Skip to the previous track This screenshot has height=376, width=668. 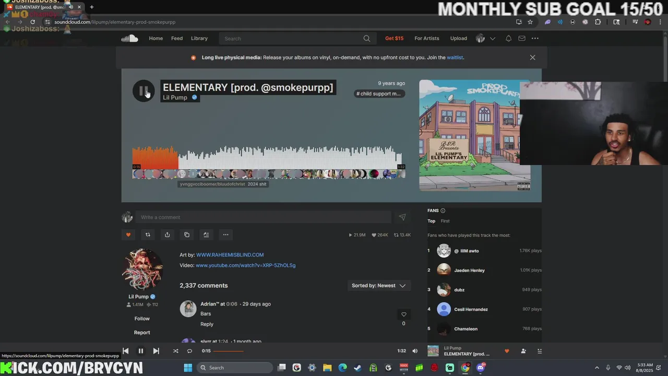point(125,351)
